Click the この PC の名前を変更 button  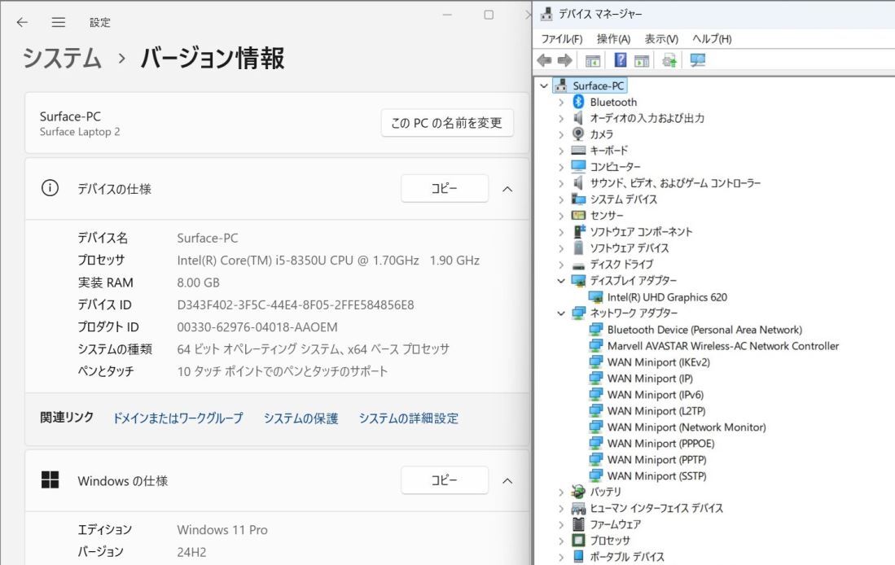click(445, 122)
